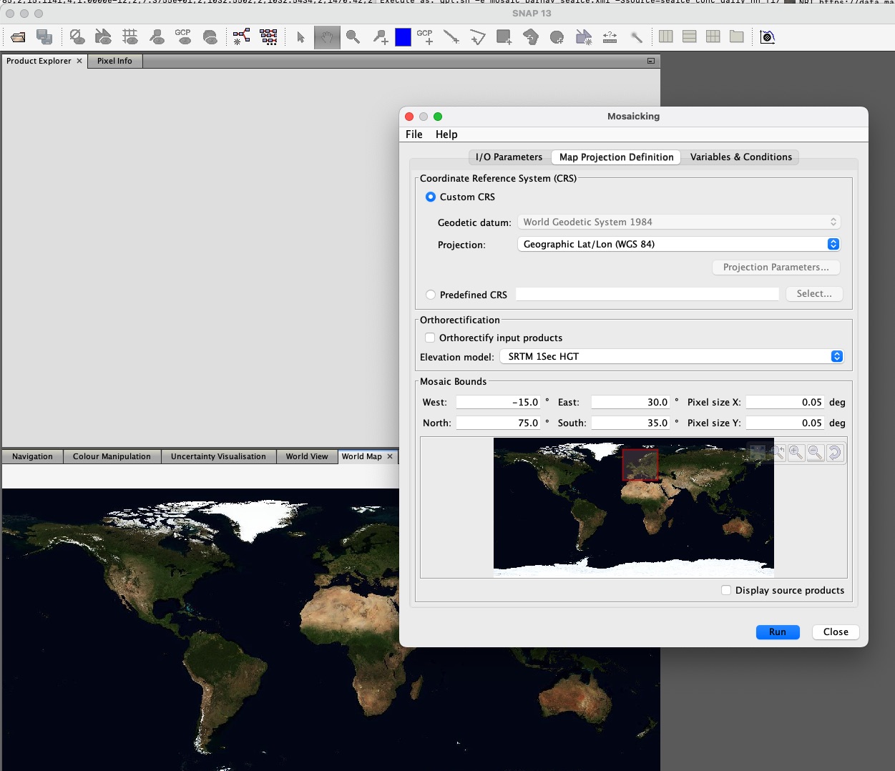Select the Pan tool in the toolbar
The image size is (895, 771).
point(327,37)
